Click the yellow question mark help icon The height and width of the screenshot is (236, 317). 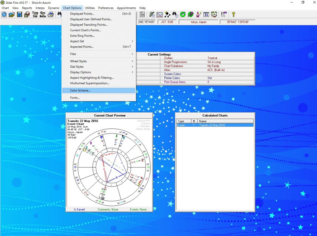pyautogui.click(x=233, y=14)
